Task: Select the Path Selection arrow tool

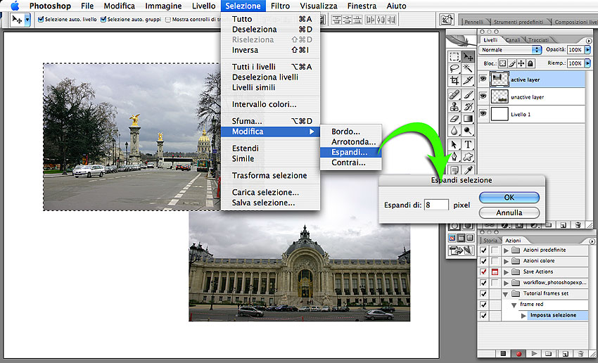Action: (454, 145)
